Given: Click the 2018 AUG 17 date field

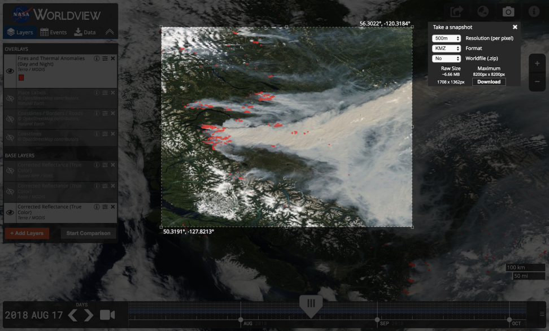Looking at the screenshot, I should (34, 315).
